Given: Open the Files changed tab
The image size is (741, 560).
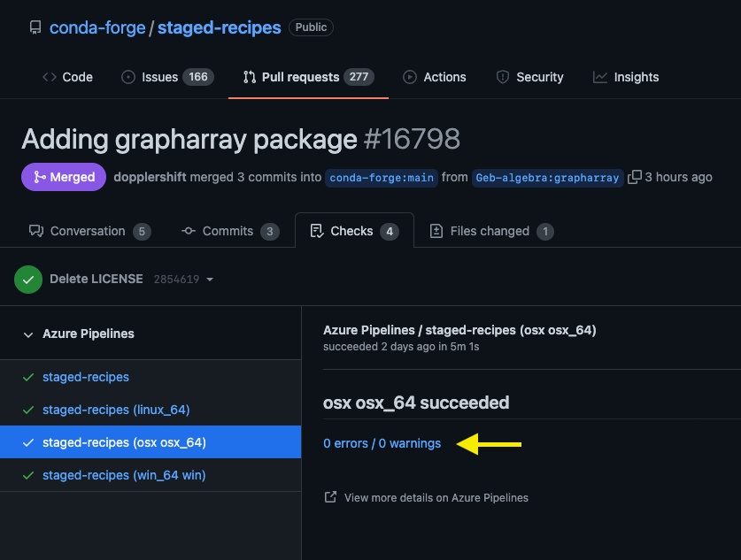Looking at the screenshot, I should [x=491, y=231].
